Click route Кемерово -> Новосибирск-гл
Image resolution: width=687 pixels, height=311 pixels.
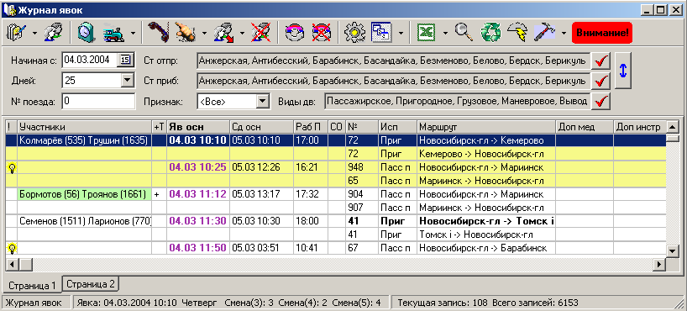486,154
